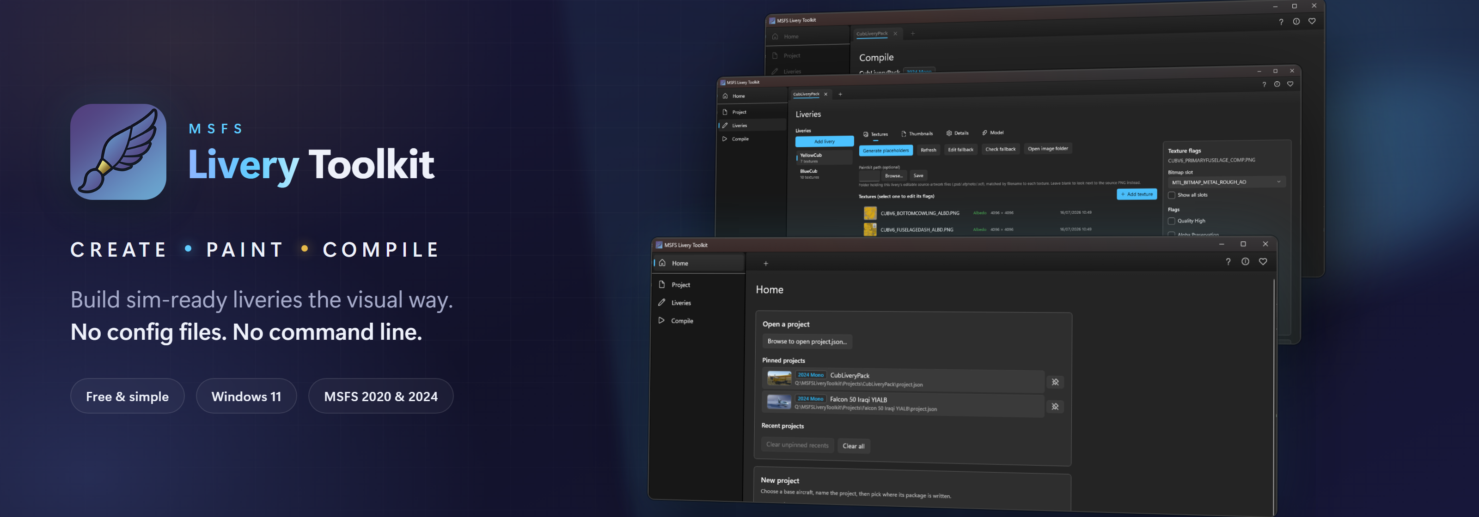The image size is (1479, 517).
Task: Open Home in the front window sidebar
Action: coord(699,263)
